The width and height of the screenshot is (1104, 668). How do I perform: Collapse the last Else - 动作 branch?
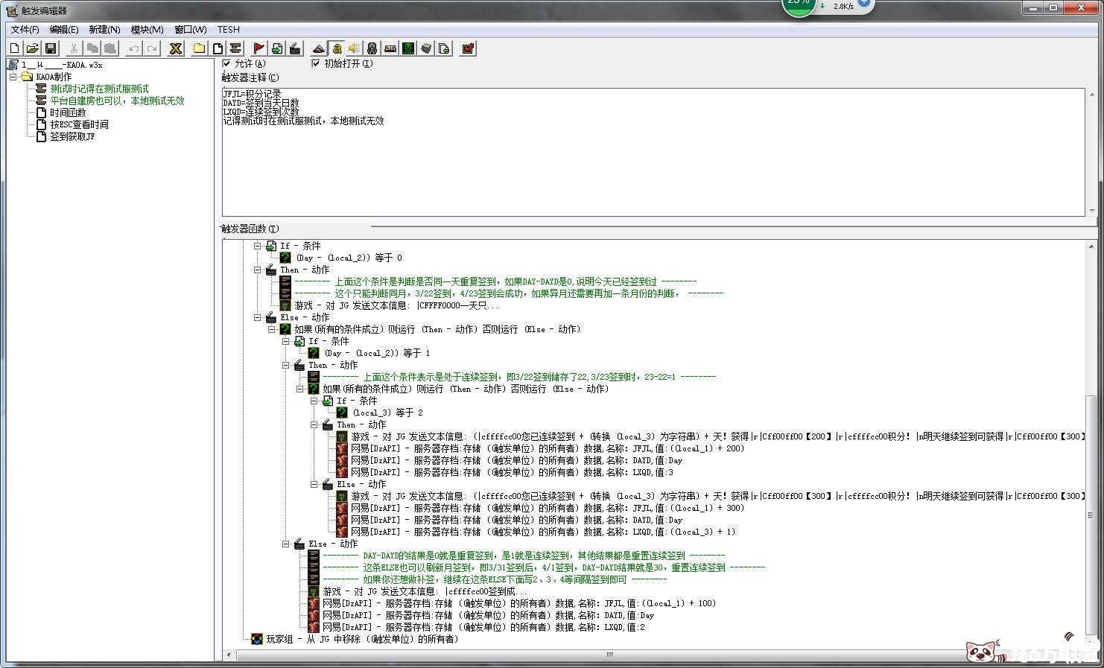point(286,544)
